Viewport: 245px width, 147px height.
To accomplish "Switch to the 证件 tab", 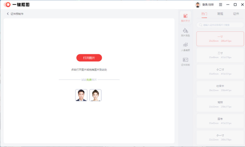I will 236,14.
